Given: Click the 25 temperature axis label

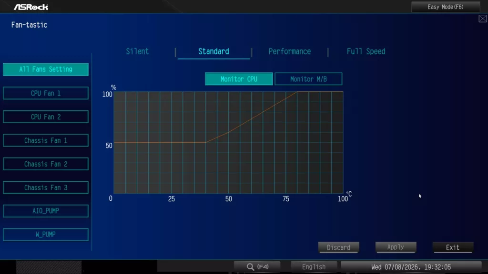Looking at the screenshot, I should pyautogui.click(x=172, y=199).
